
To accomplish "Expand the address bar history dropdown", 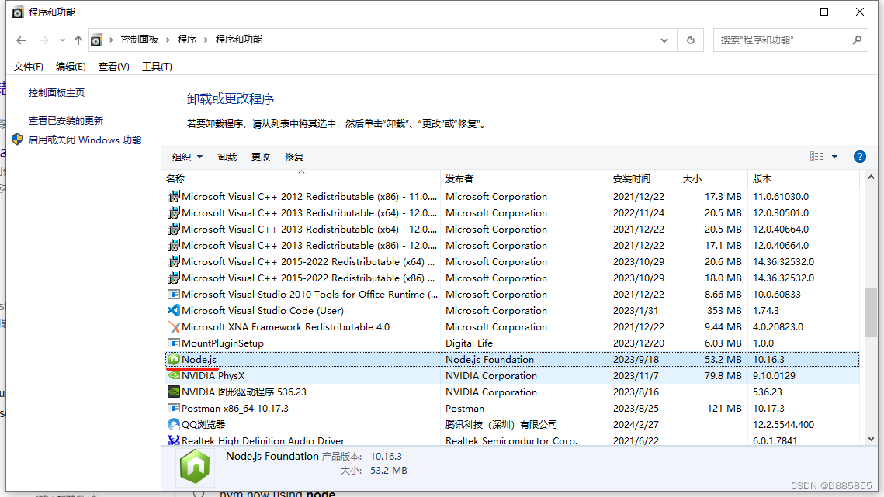I will (x=664, y=40).
